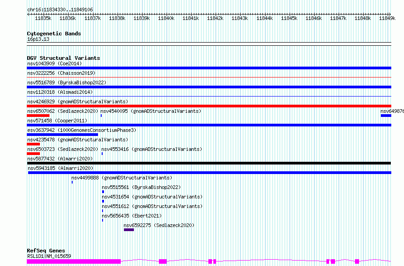Screen dimensions: 404x266
Task: Click the red bar under nsv6503723
Action: (x=33, y=154)
